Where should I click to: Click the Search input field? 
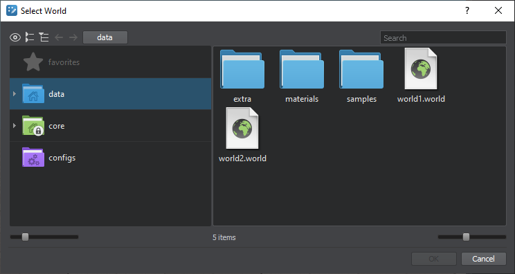[x=443, y=38]
